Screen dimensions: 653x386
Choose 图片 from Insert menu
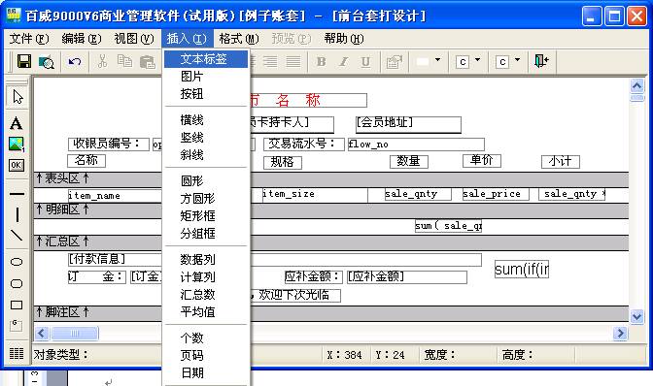pos(206,77)
